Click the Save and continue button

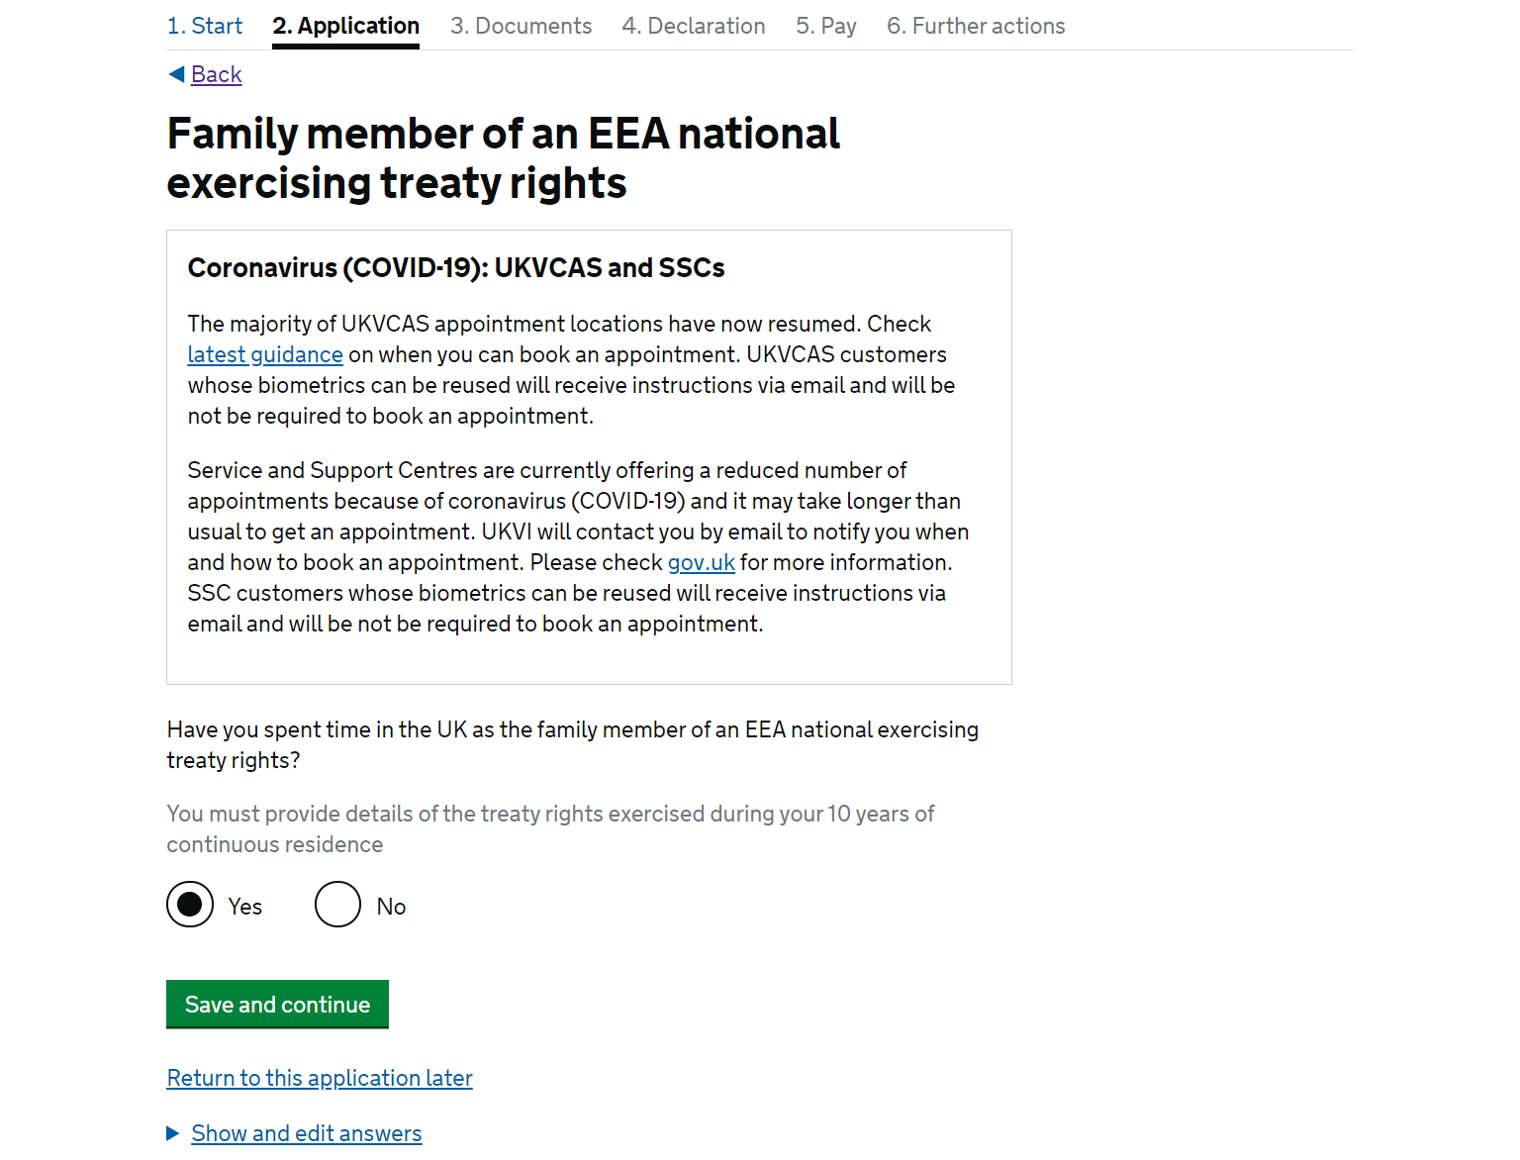point(277,1005)
